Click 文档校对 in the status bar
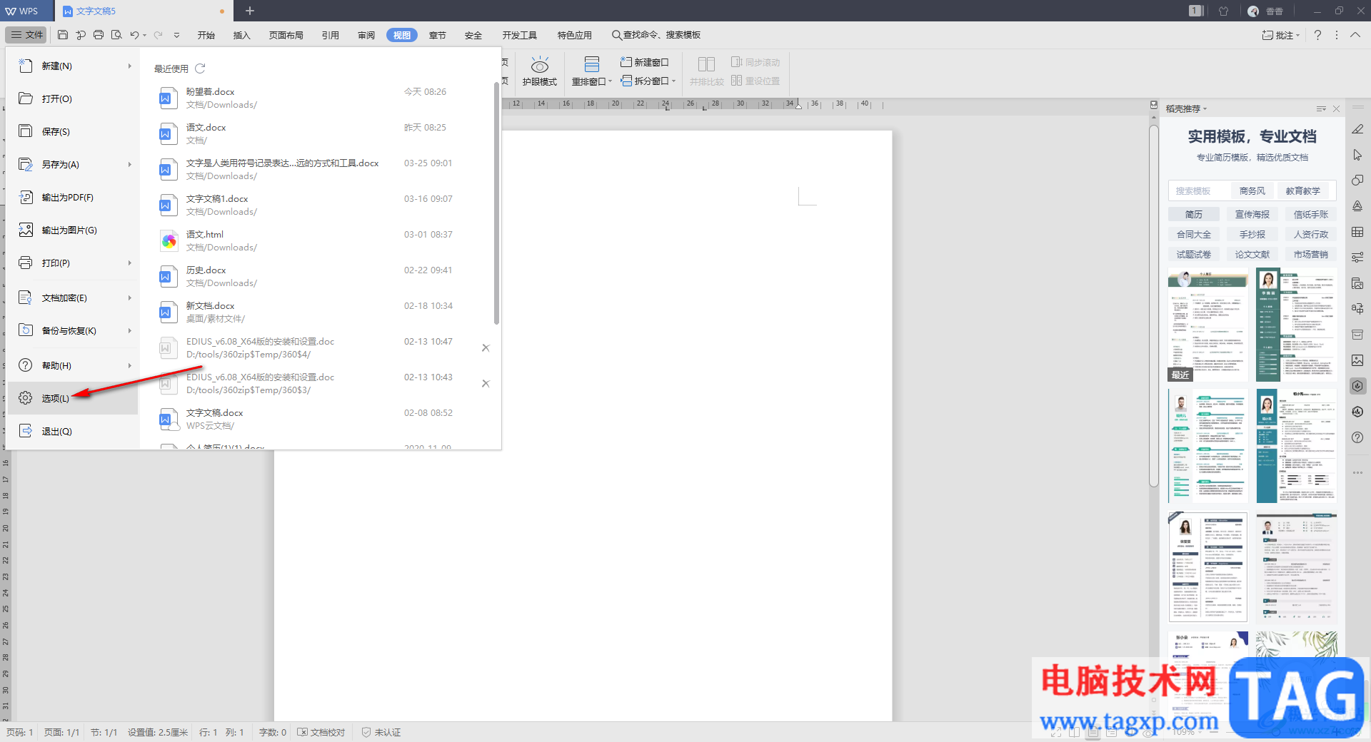 coord(321,732)
